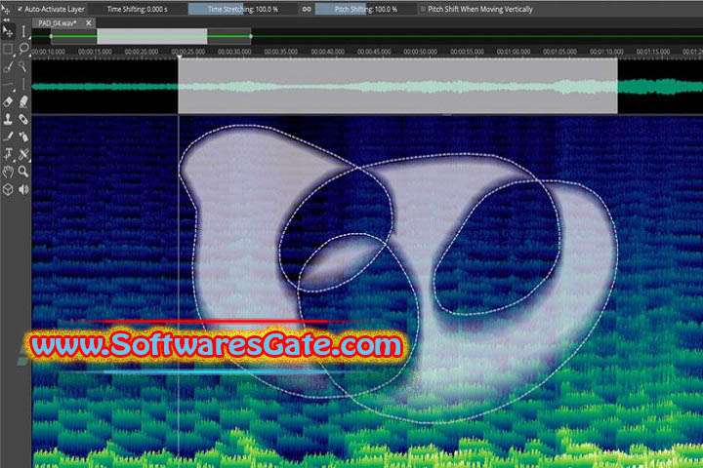This screenshot has height=468, width=703.
Task: Close the PAD_04.wav tab
Action: coord(88,22)
